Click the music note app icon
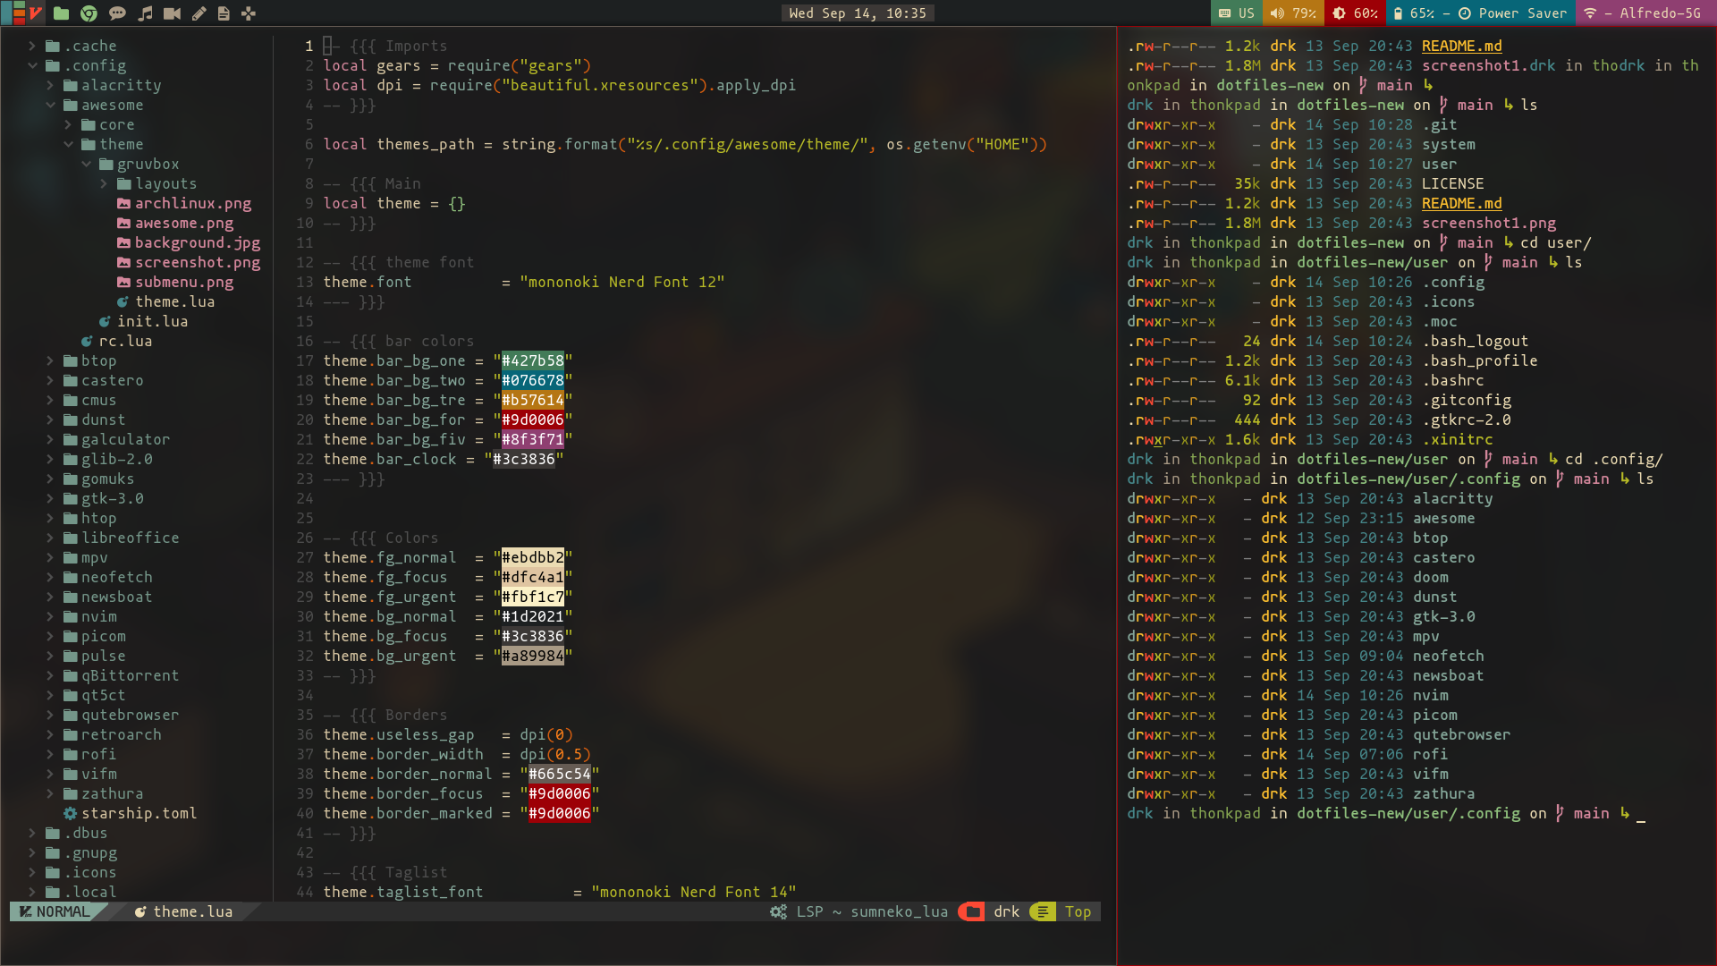 coord(144,13)
